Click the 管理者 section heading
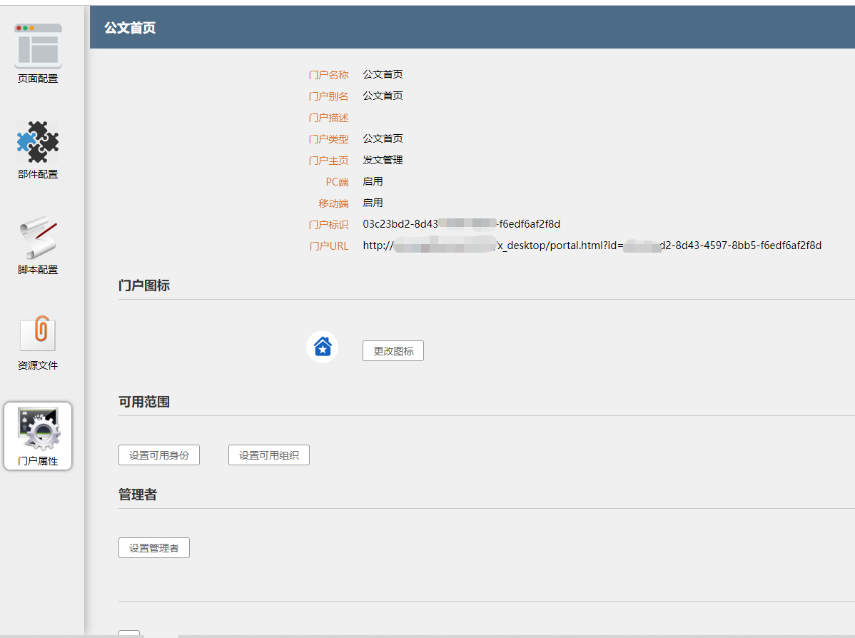The height and width of the screenshot is (638, 855). pos(138,495)
